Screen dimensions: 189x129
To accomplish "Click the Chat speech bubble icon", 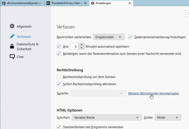I will pyautogui.click(x=12, y=57).
